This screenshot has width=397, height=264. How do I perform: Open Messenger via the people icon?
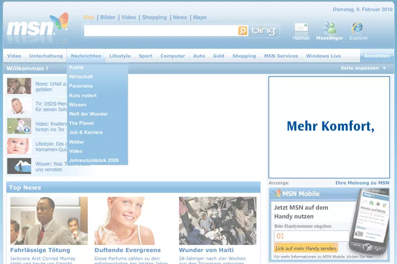click(330, 28)
